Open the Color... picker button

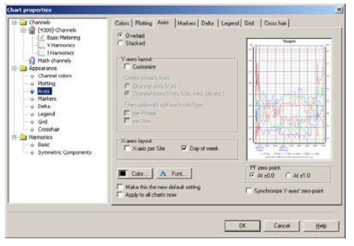(135, 174)
